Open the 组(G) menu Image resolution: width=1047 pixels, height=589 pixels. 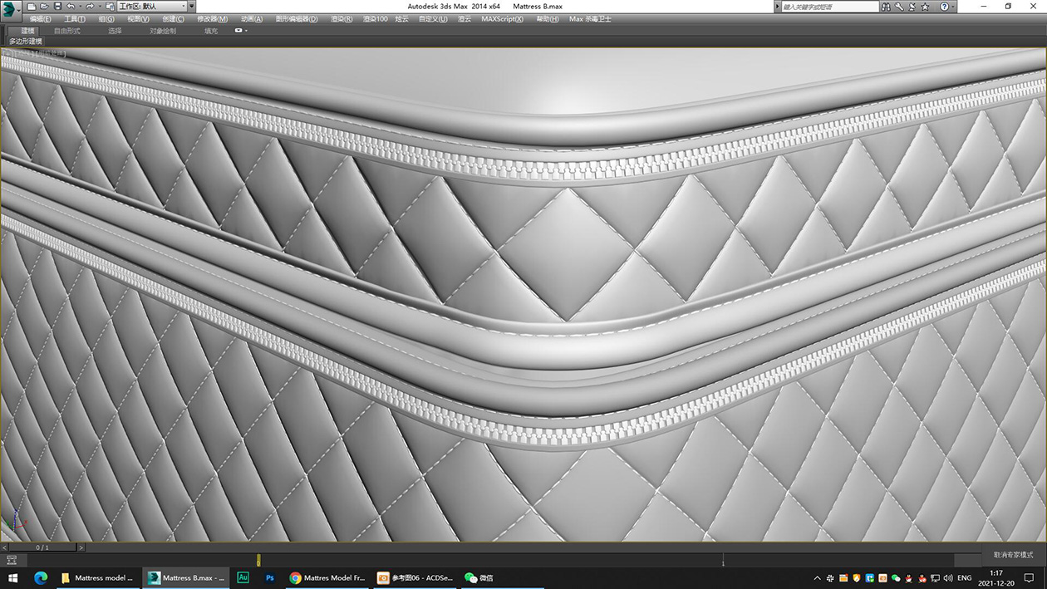tap(107, 19)
